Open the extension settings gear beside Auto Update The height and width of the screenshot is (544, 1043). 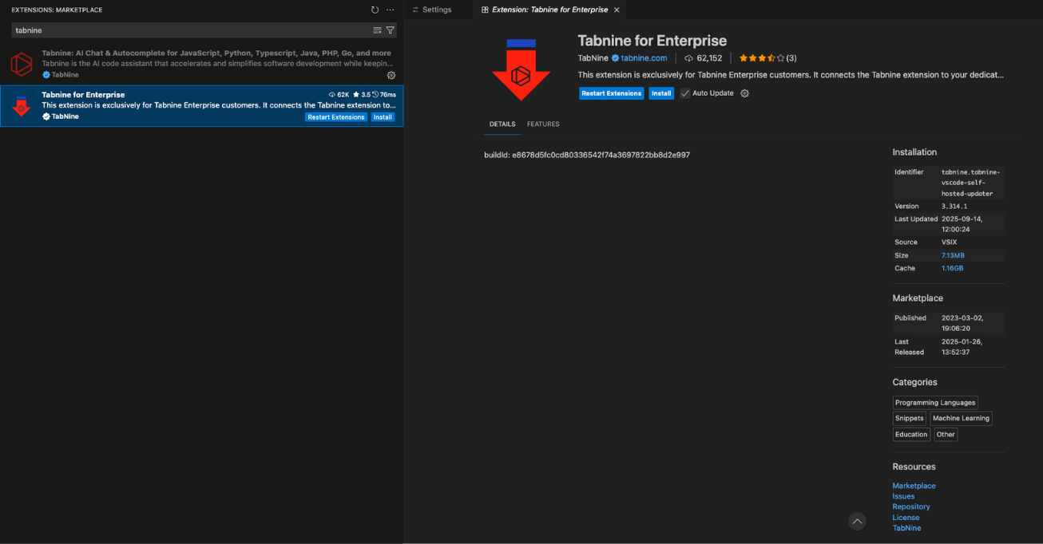(x=745, y=93)
